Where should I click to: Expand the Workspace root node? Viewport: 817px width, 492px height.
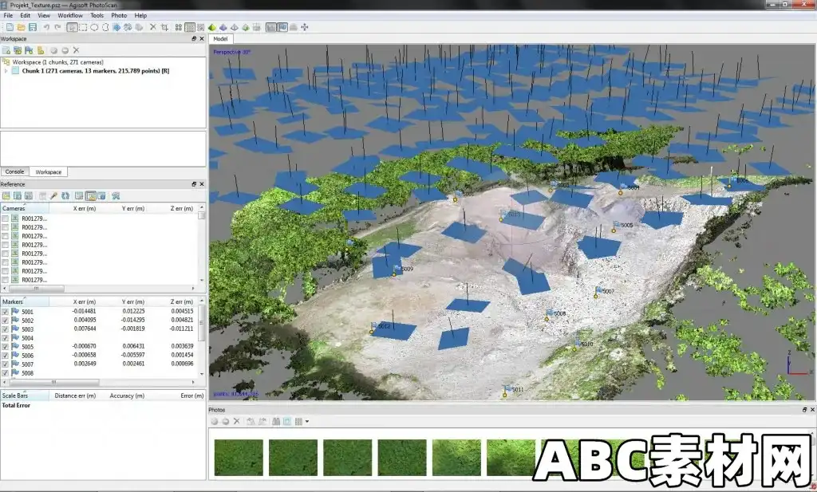click(x=5, y=61)
